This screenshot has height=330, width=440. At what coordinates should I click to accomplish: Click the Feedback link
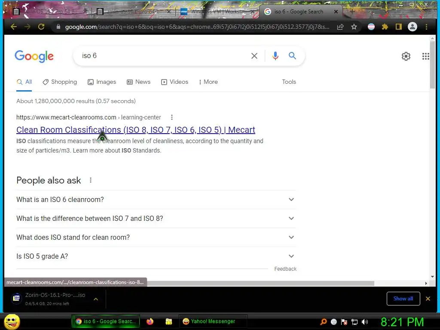285,269
